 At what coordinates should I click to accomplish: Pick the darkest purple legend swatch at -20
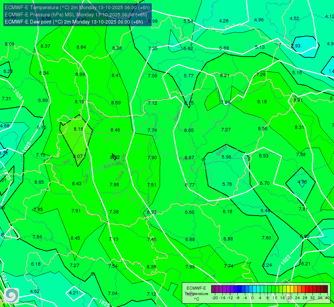coord(213,289)
